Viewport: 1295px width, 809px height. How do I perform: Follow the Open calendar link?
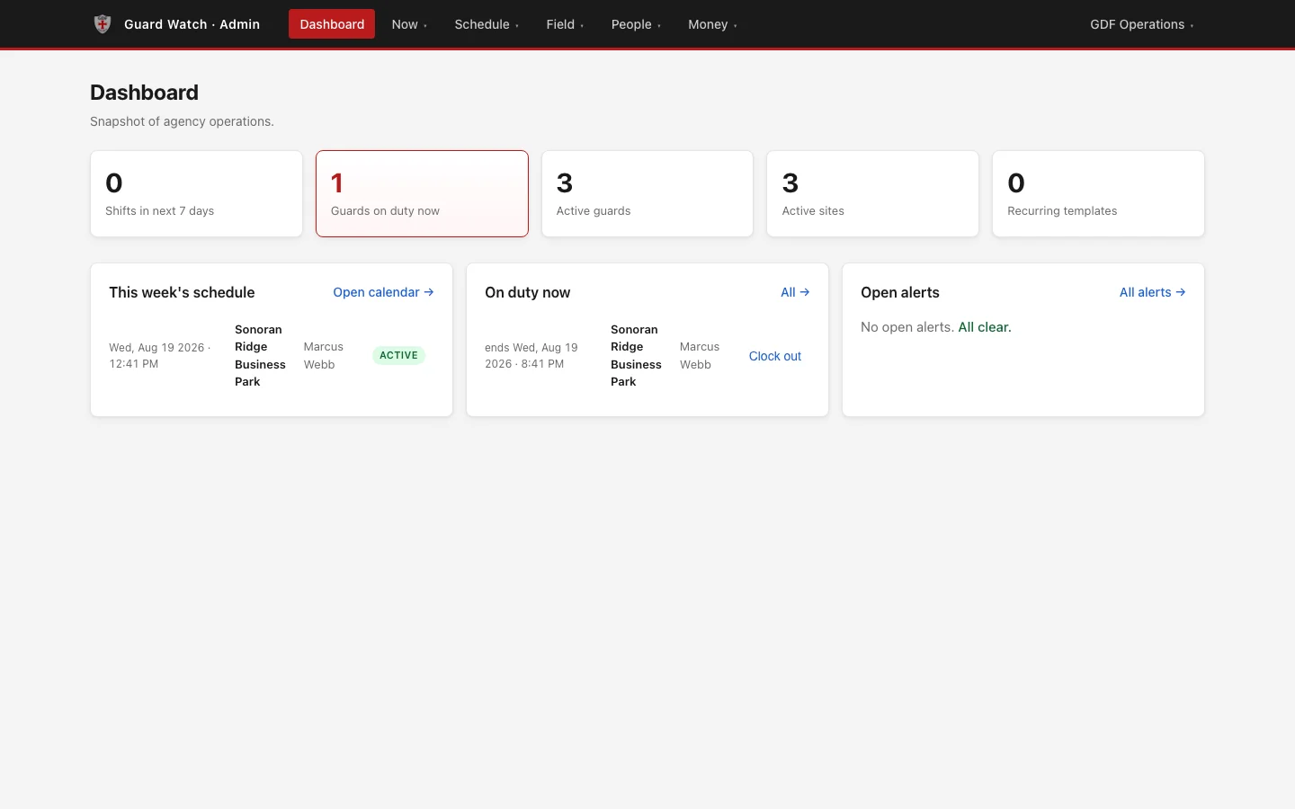tap(383, 292)
